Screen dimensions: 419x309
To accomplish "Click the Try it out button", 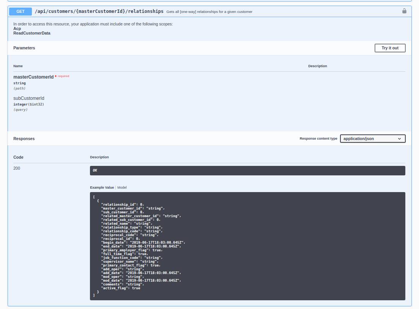I will tap(390, 48).
